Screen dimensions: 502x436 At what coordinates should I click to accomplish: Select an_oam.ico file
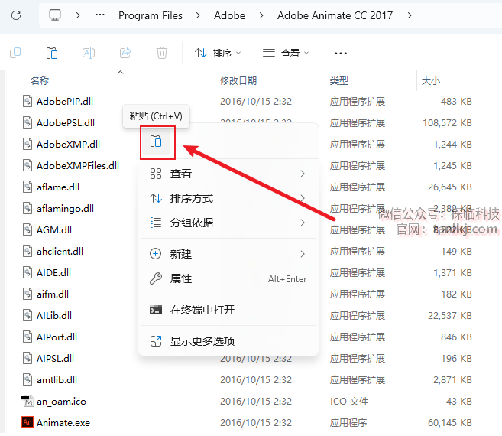pyautogui.click(x=61, y=402)
